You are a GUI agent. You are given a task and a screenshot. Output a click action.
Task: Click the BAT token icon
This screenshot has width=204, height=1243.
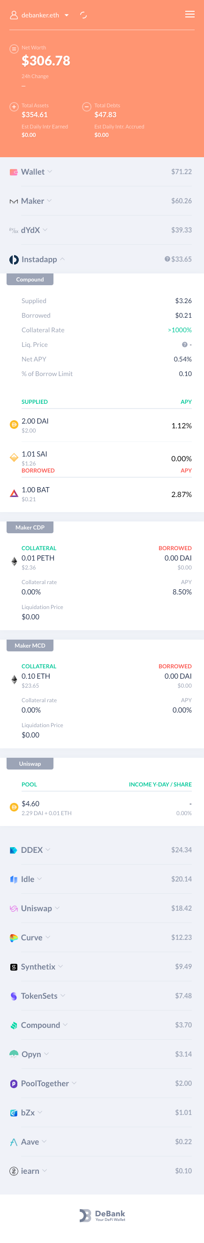pyautogui.click(x=14, y=493)
